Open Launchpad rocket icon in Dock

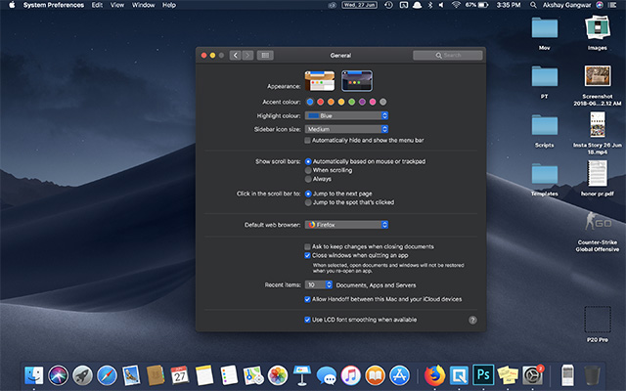pyautogui.click(x=82, y=375)
